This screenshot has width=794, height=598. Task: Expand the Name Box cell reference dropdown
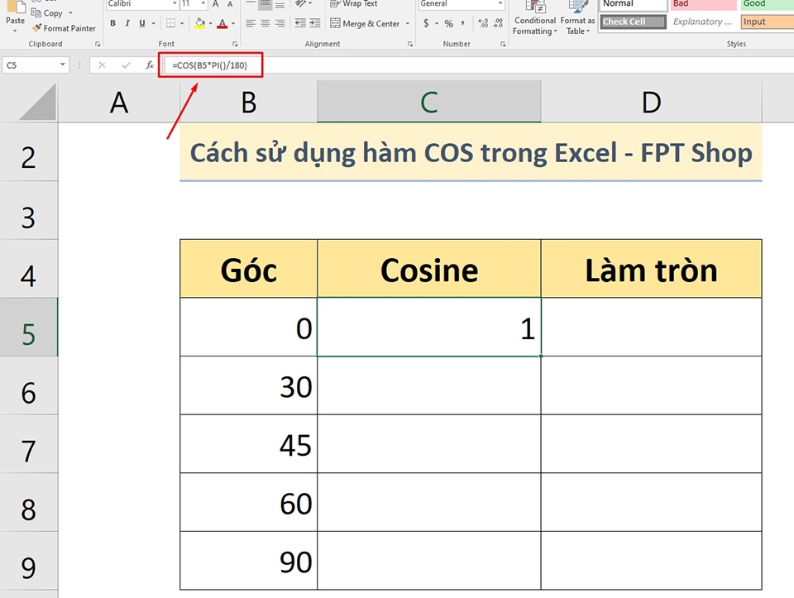click(62, 64)
